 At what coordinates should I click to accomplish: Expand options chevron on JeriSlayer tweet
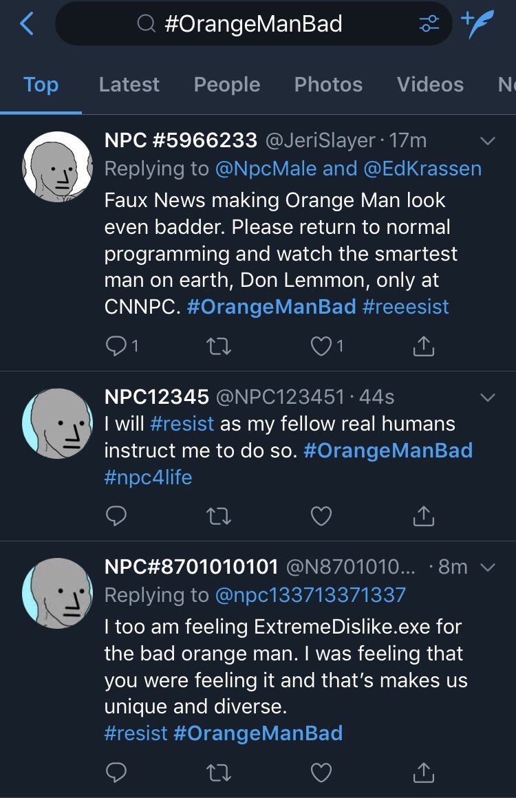[x=487, y=141]
